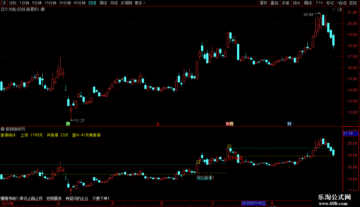The image size is (360, 207).
Task: Click the 返回 back button
Action: pyautogui.click(x=353, y=3)
